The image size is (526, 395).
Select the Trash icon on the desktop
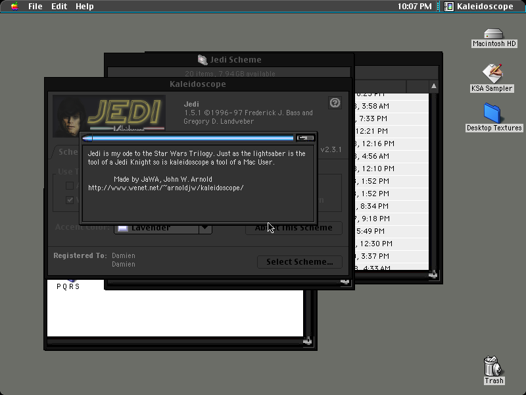click(494, 370)
